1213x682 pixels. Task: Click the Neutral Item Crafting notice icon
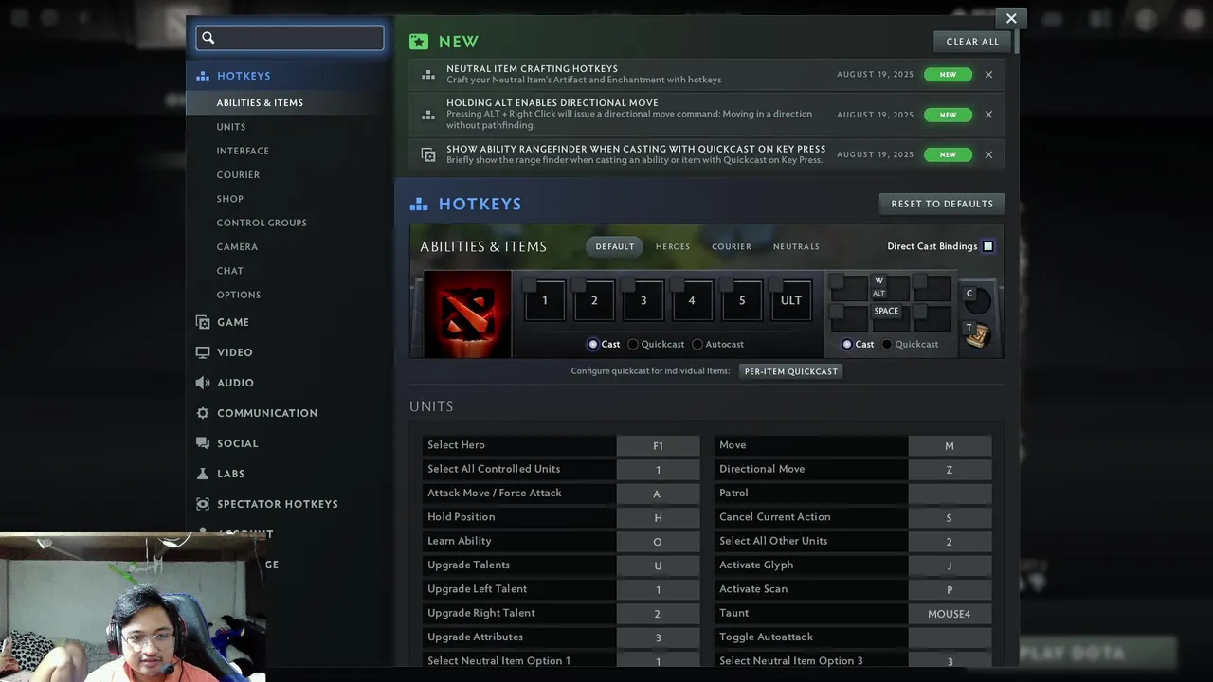tap(428, 75)
